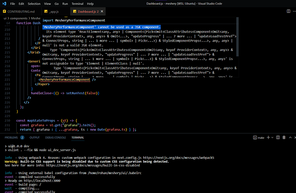
Task: Open the PROBLEMS panel tab
Action: point(11,138)
